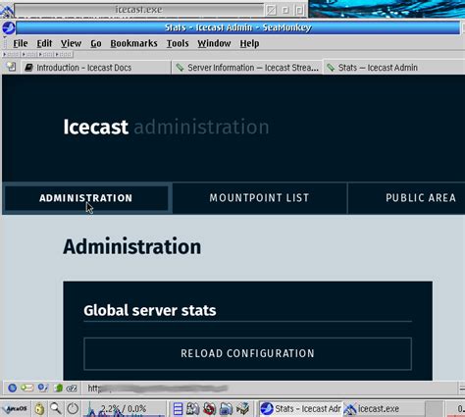Viewport: 465px width, 417px height.
Task: Click the last tray icon before task buttons
Action: coord(242,409)
